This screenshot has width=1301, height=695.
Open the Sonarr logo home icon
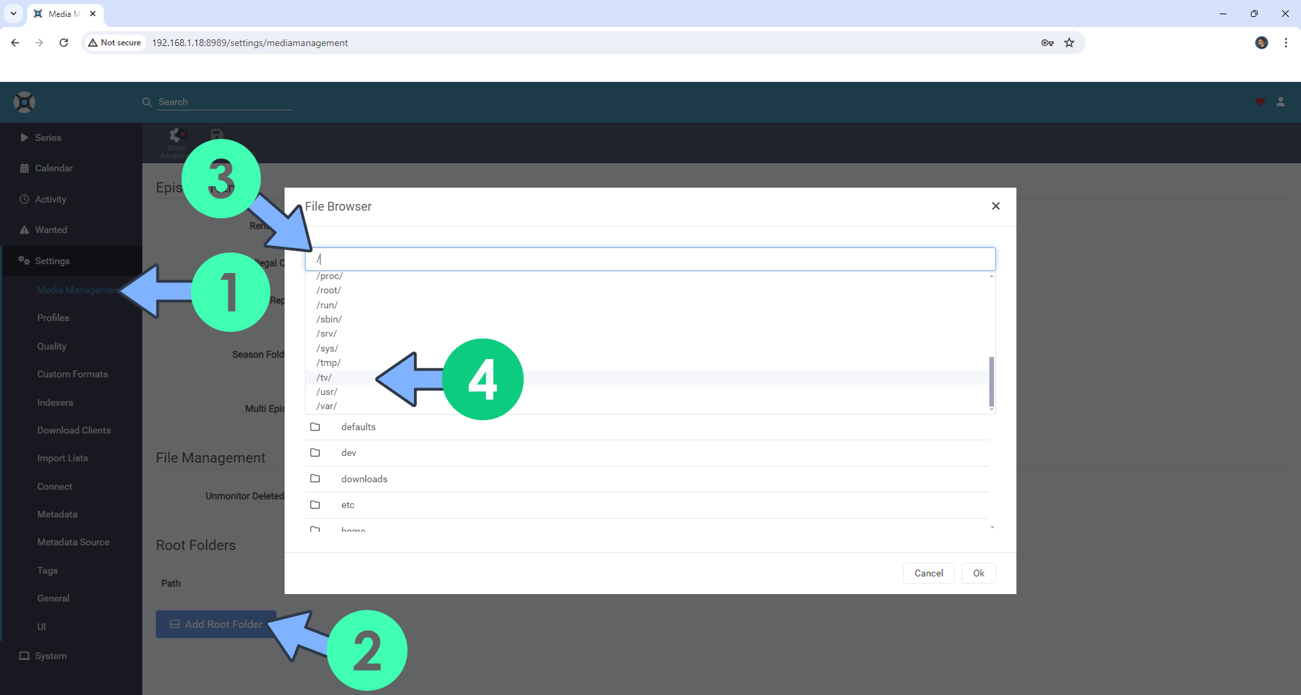(24, 102)
